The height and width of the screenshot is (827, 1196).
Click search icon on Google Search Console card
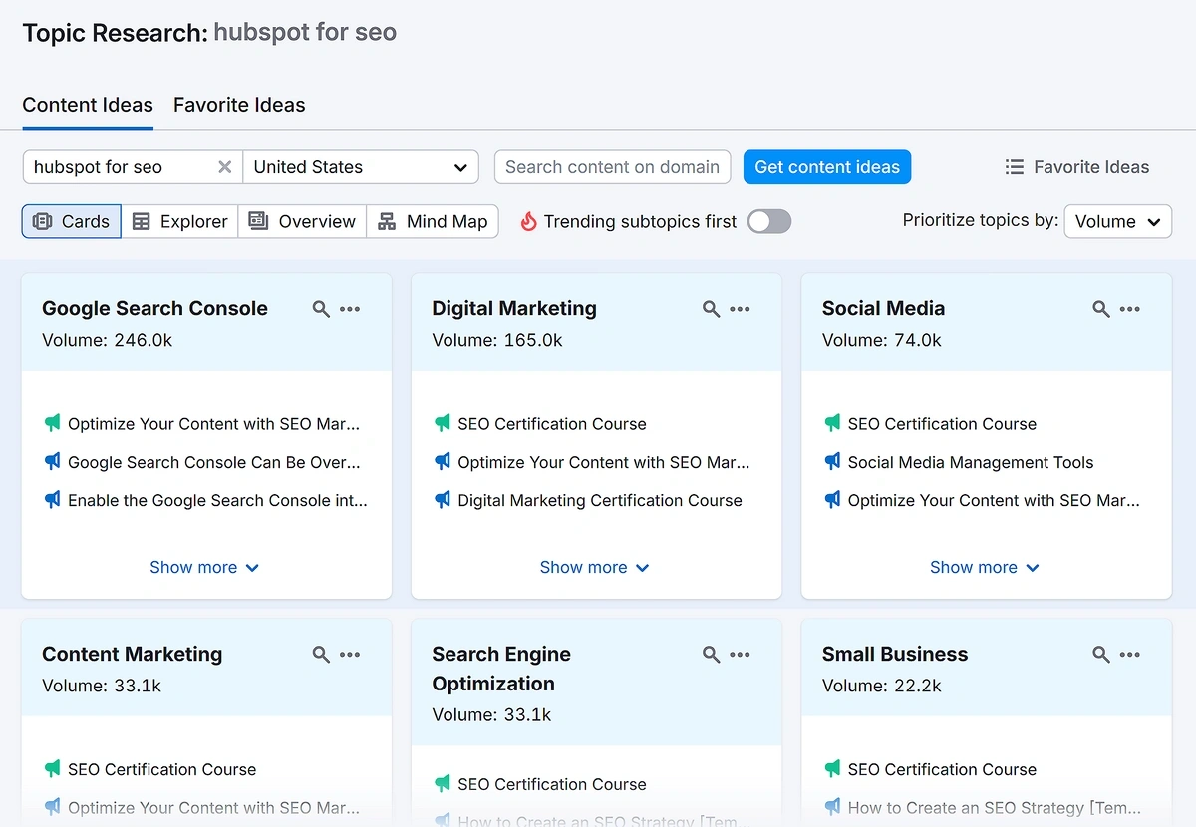[x=321, y=309]
